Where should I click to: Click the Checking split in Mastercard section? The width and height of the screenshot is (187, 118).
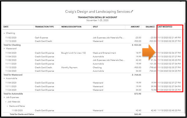[97, 67]
